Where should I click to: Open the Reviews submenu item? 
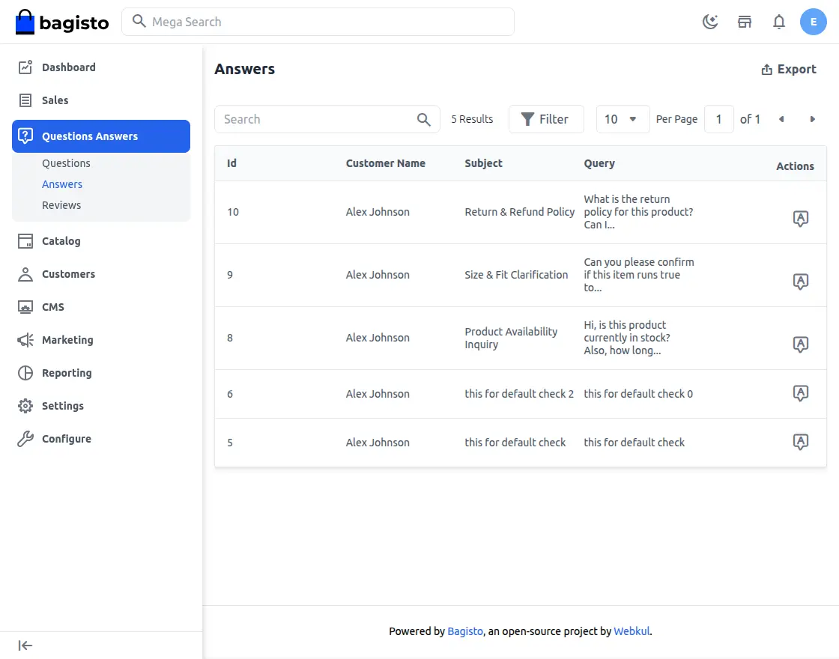coord(61,205)
